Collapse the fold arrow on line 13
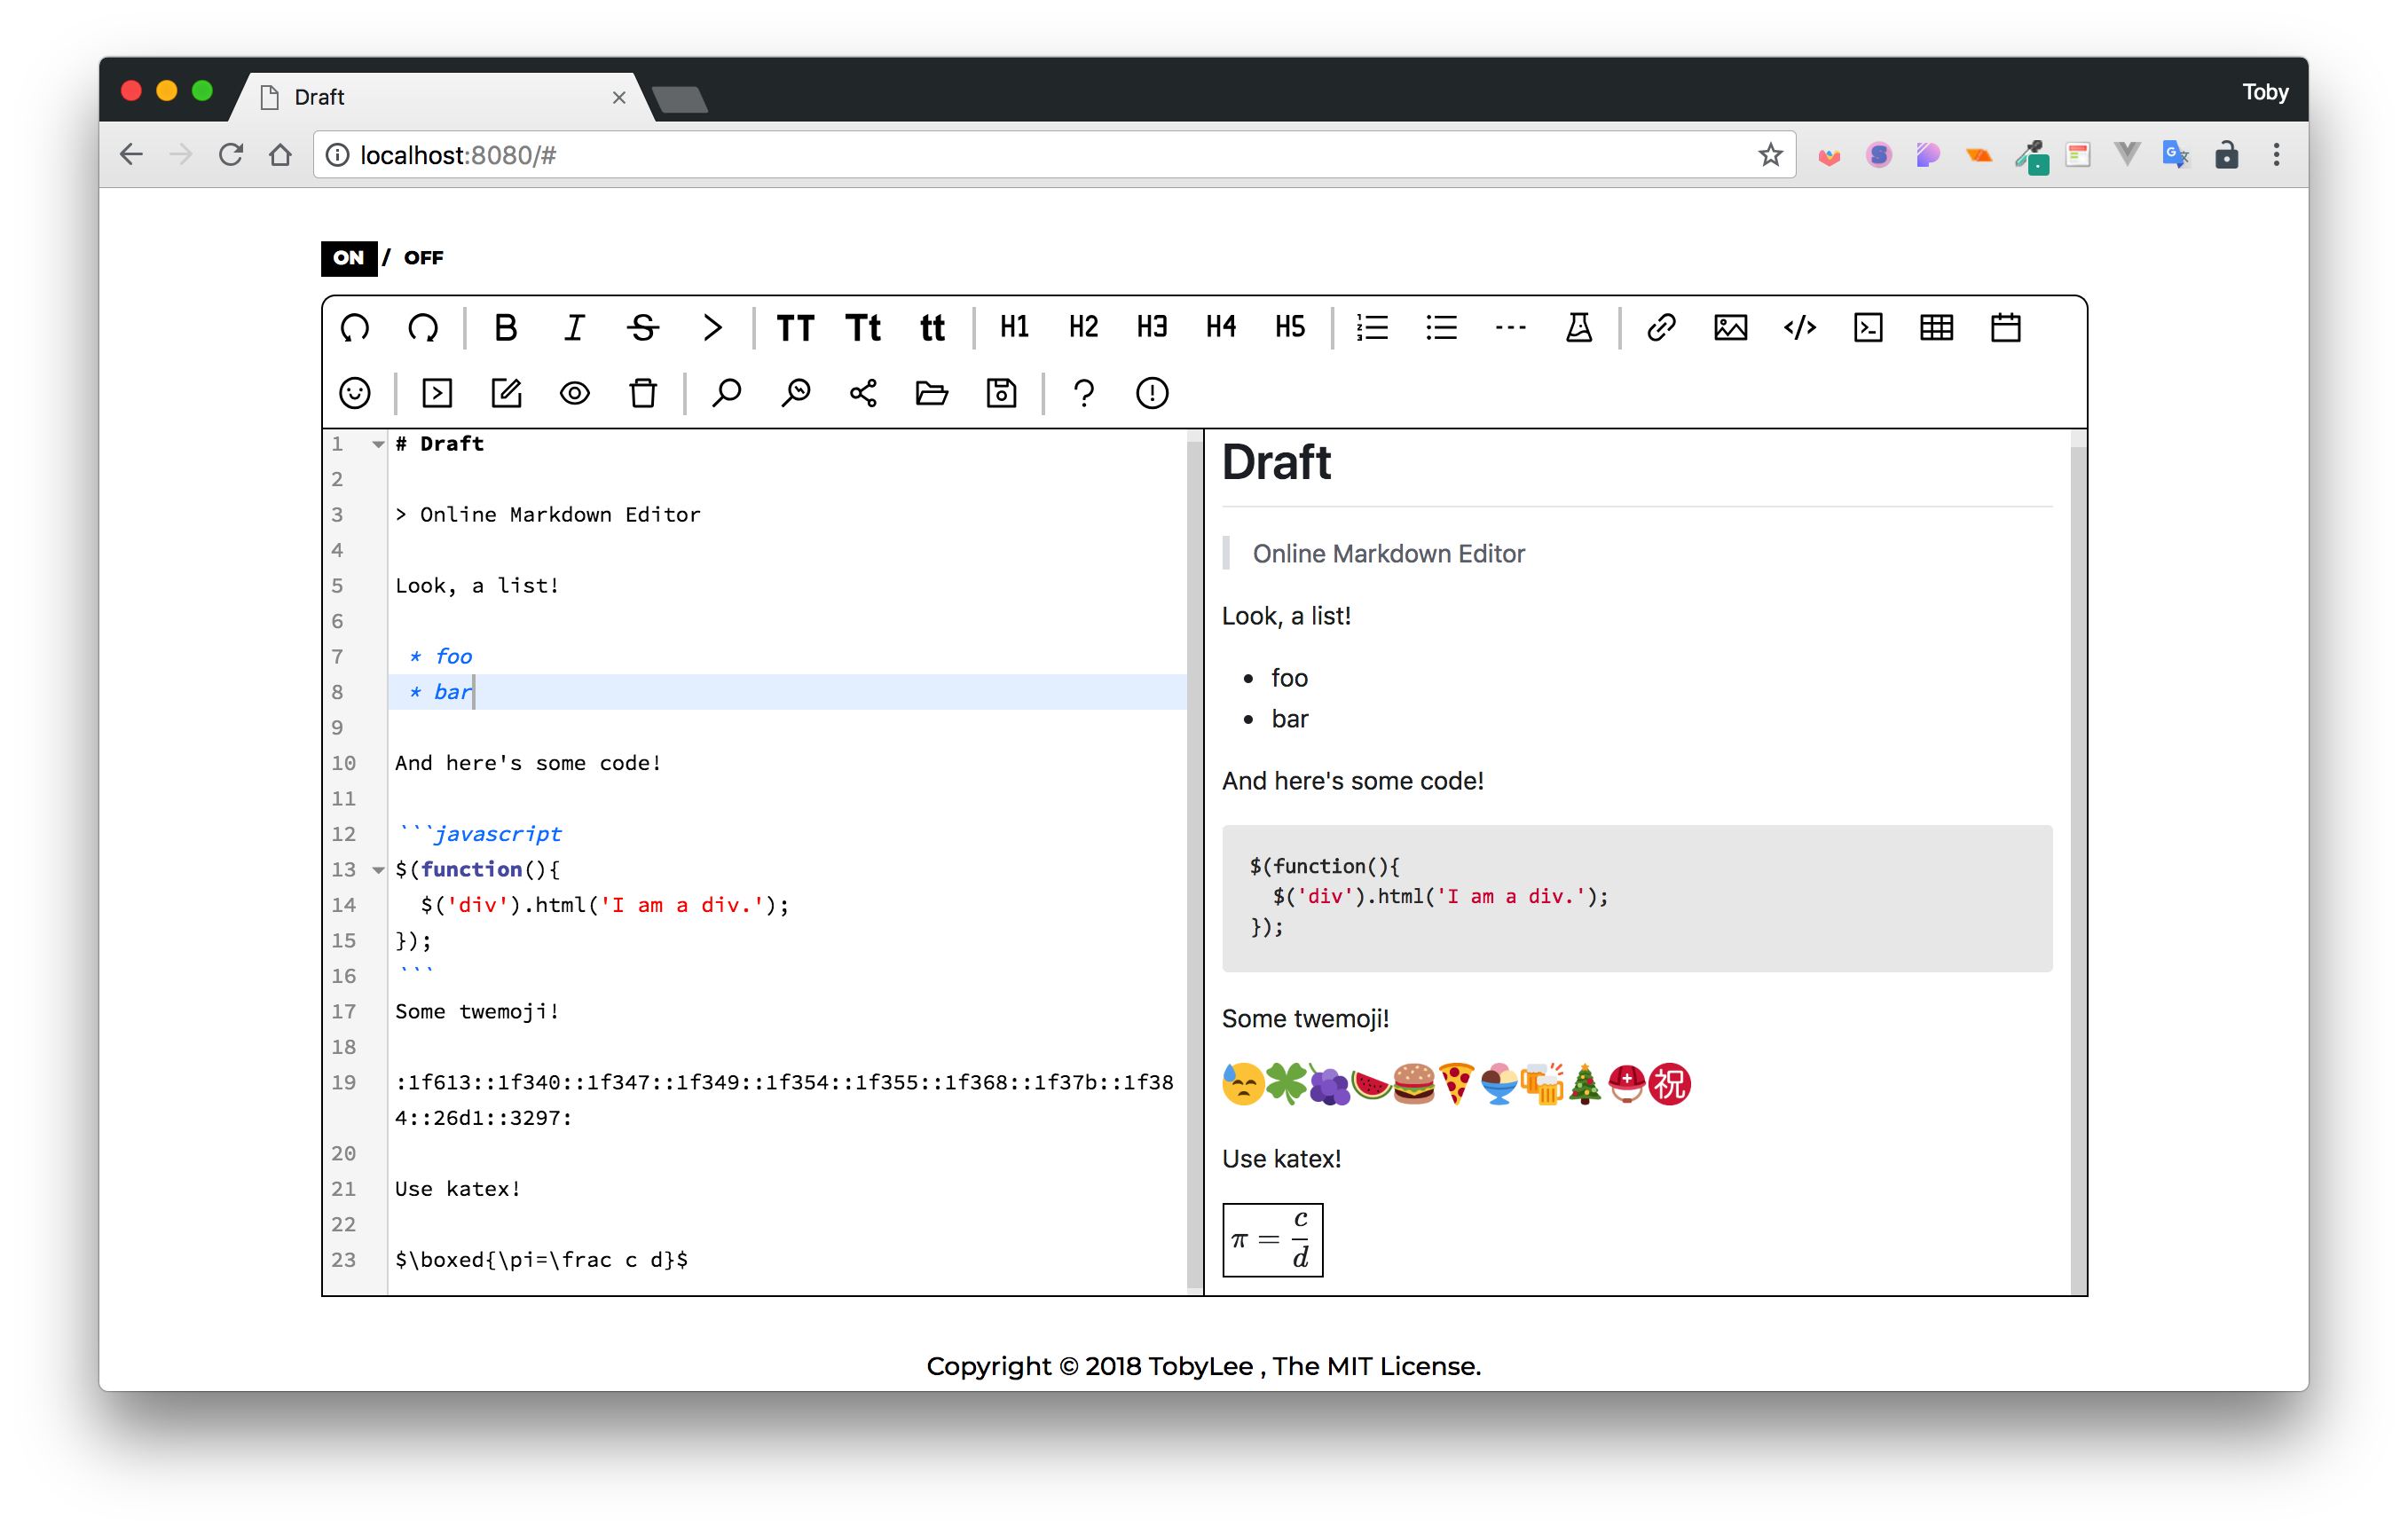 (378, 870)
